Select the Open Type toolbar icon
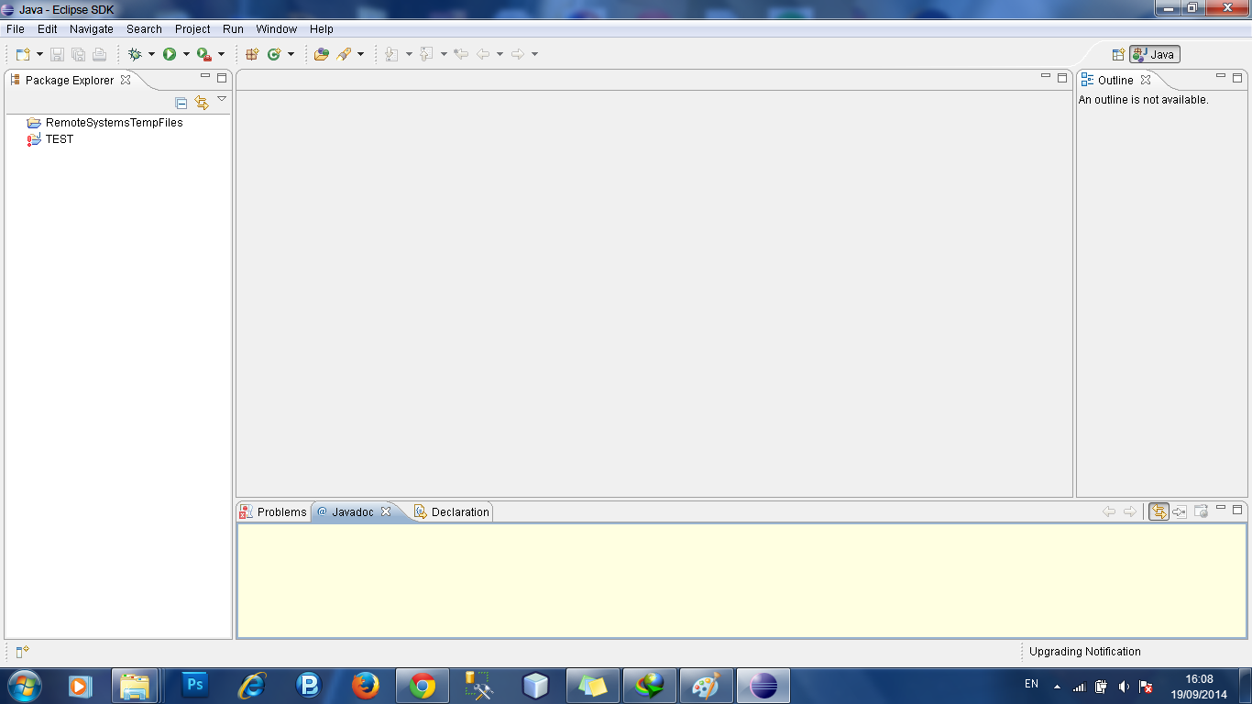 coord(321,53)
